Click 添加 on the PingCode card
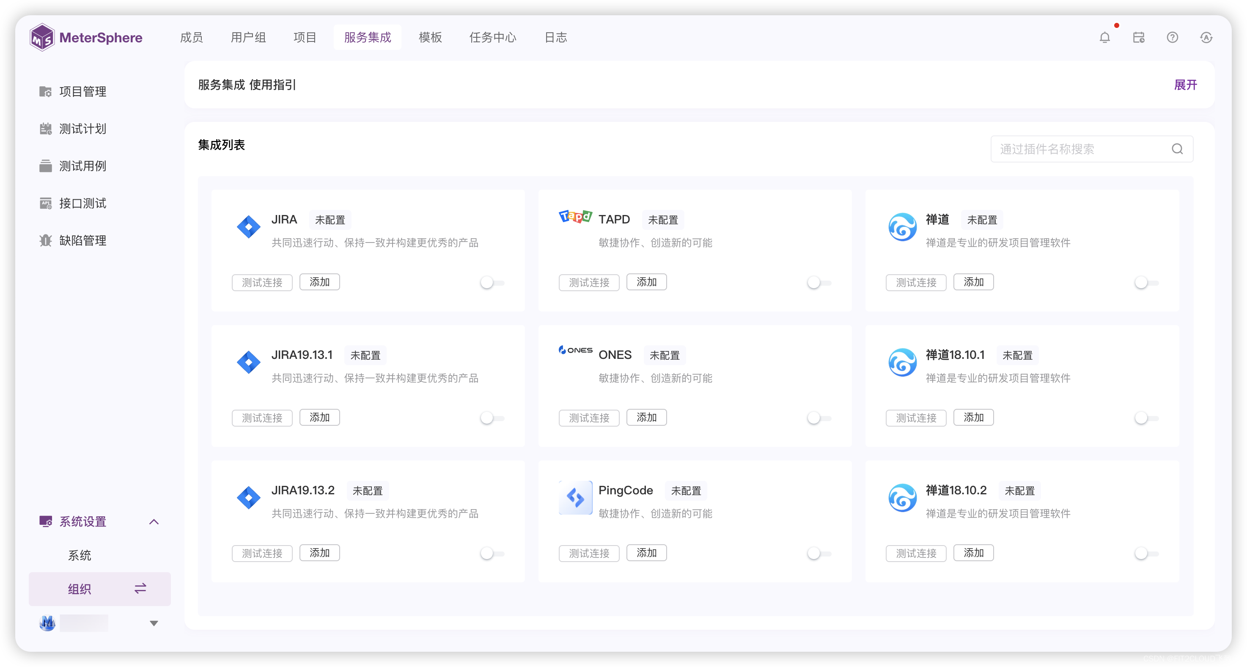This screenshot has width=1247, height=667. tap(646, 553)
